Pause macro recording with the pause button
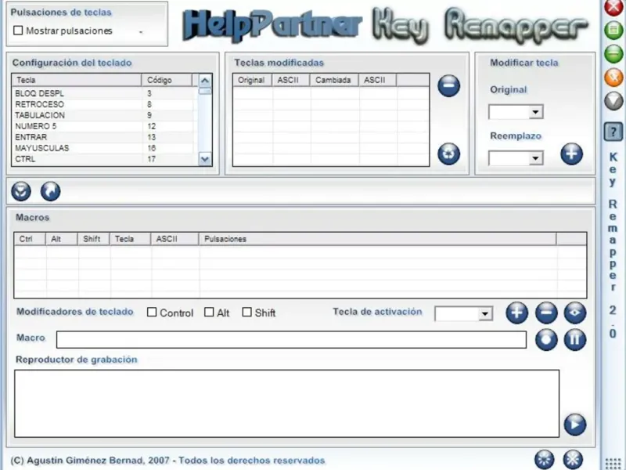Viewport: 626px width, 470px height. point(575,340)
